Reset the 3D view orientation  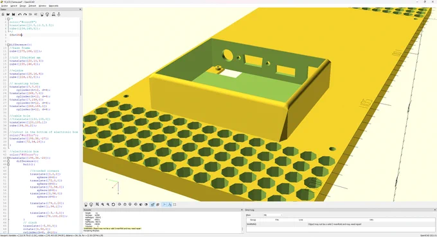[114, 204]
